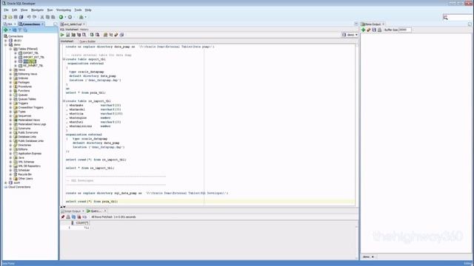This screenshot has width=474, height=266.
Task: Click the Cut scissors icon
Action: click(x=42, y=17)
